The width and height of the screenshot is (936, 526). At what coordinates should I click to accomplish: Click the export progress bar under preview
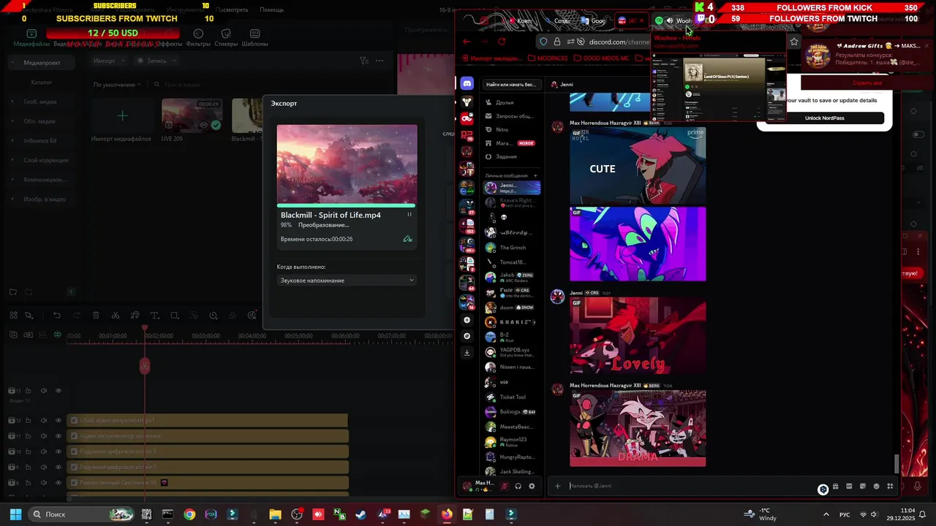(x=347, y=205)
